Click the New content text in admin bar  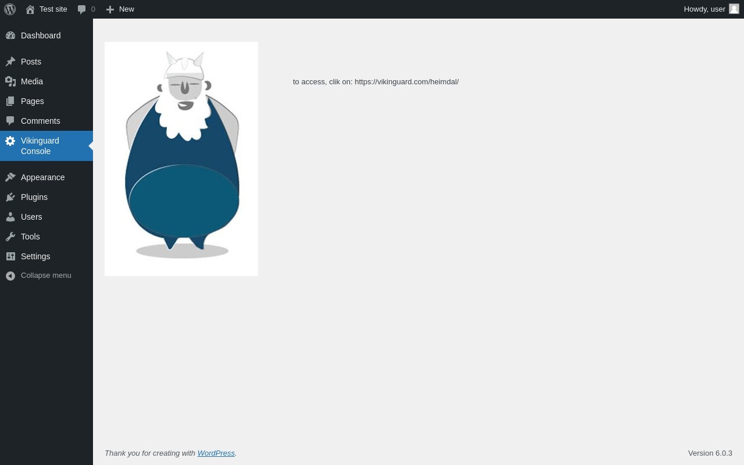[127, 9]
